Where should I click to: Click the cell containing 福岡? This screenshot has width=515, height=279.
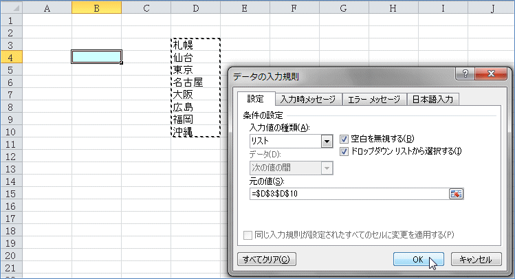[x=196, y=119]
